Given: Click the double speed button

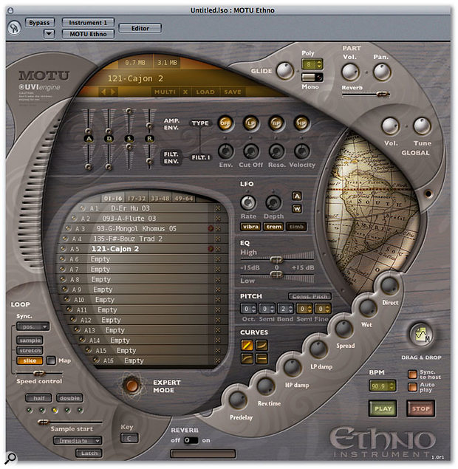Looking at the screenshot, I should (69, 398).
